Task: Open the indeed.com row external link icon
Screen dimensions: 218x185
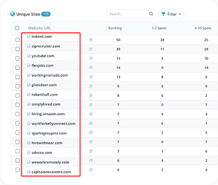Action: click(x=91, y=40)
